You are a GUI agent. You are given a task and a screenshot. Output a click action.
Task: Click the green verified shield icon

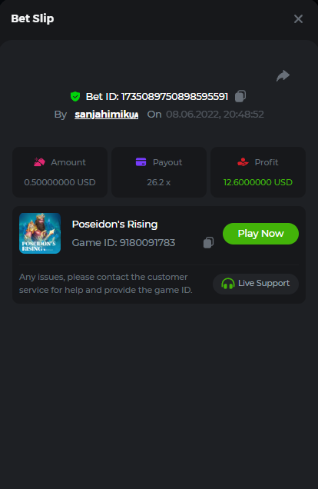pos(75,96)
